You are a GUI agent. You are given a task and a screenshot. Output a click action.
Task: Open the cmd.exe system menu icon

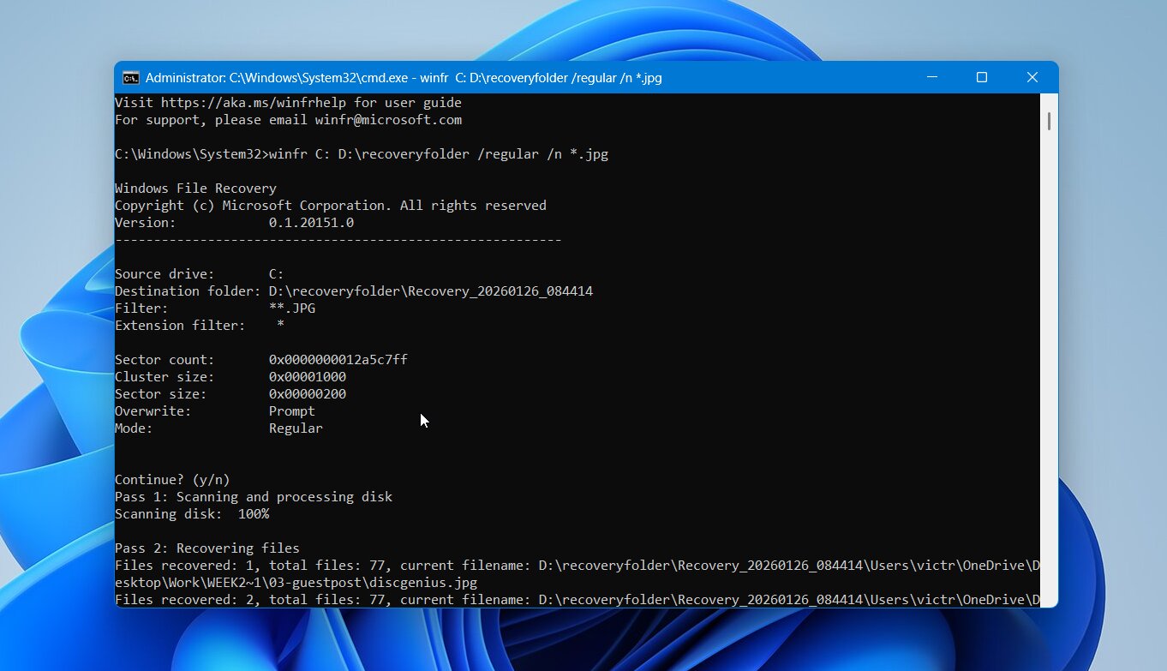pos(129,77)
